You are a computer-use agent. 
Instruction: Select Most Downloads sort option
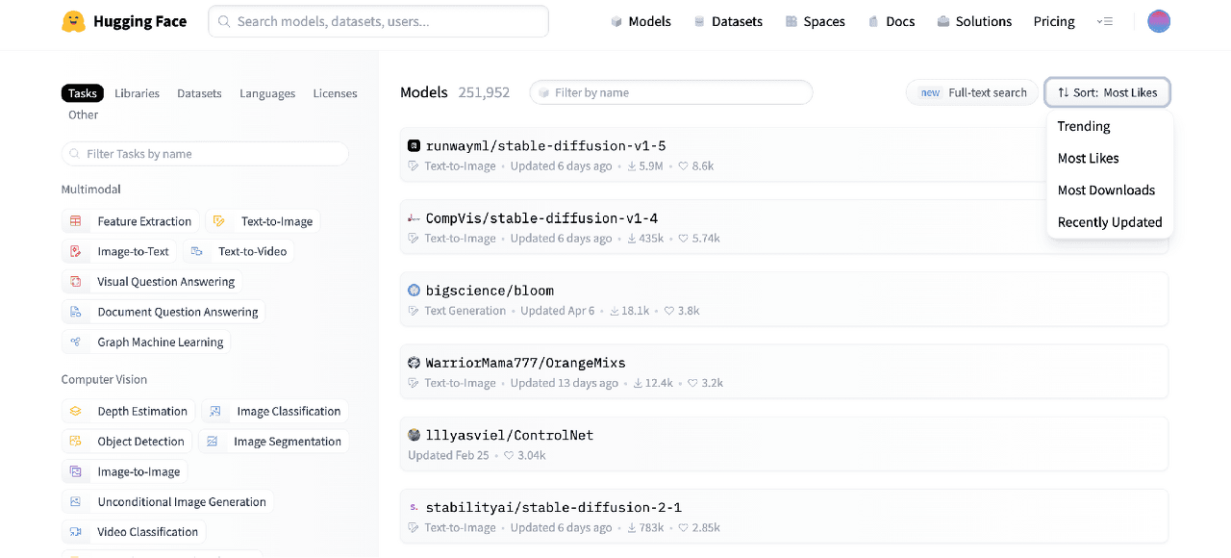[x=1109, y=190]
